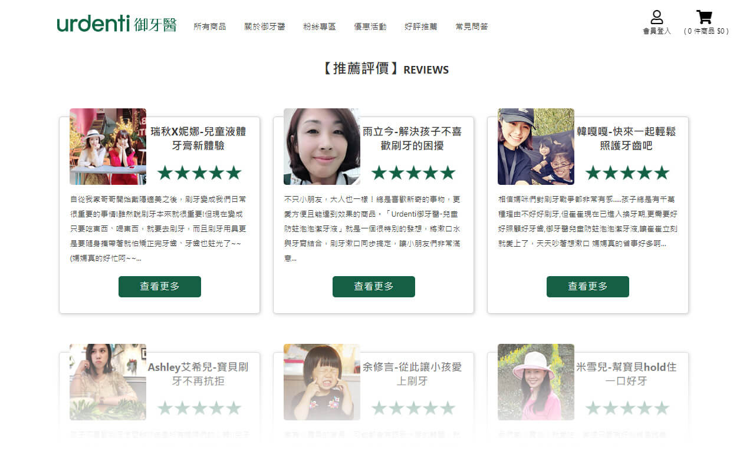
Task: Open the 余修言 crying child photo
Action: click(322, 382)
